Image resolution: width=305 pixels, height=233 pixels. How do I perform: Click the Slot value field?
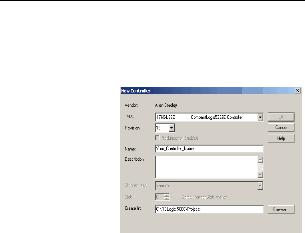(159, 197)
